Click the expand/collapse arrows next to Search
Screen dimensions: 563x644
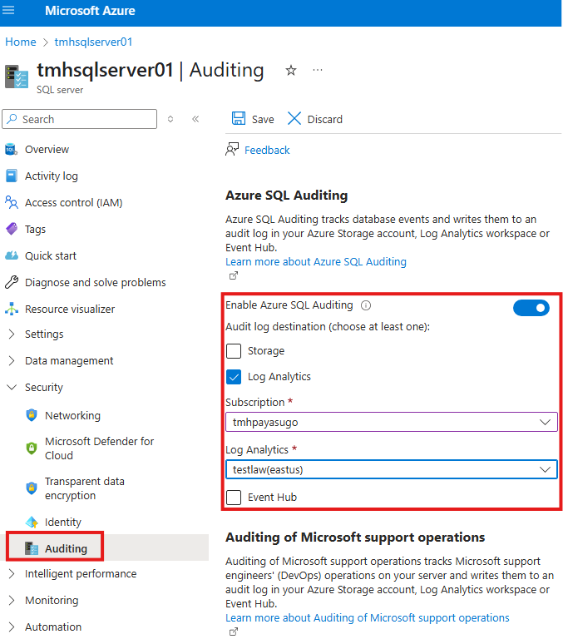(x=170, y=119)
